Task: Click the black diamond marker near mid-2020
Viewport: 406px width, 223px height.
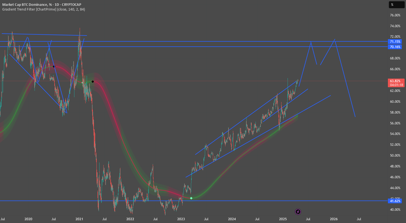Action: pyautogui.click(x=54, y=66)
